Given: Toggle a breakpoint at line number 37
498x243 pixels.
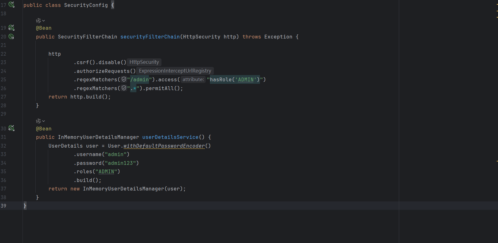Looking at the screenshot, I should pos(3,189).
